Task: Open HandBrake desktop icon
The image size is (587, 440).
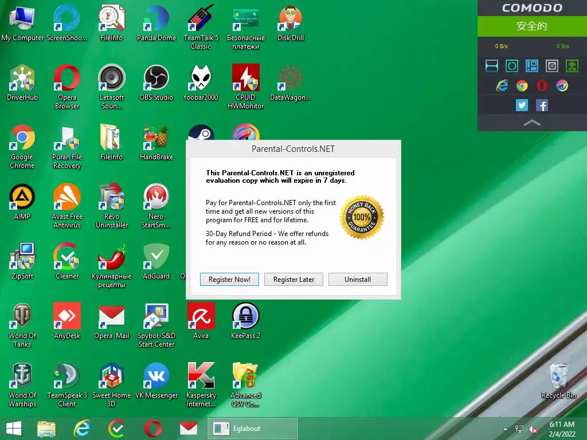Action: (156, 142)
